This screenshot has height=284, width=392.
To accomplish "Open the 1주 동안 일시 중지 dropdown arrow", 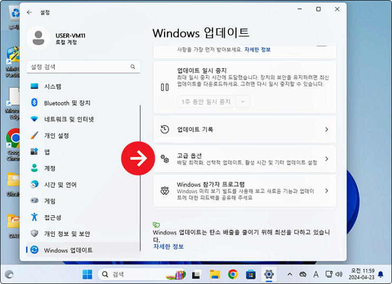I will (x=243, y=101).
